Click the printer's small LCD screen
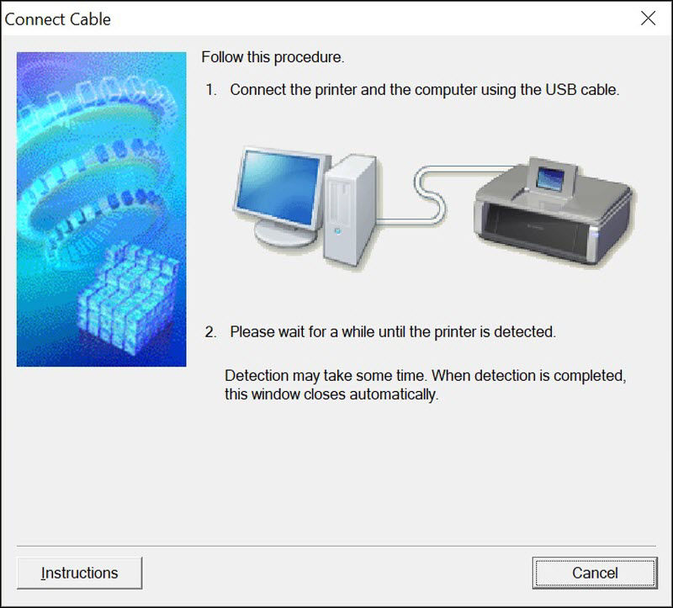 pos(551,179)
